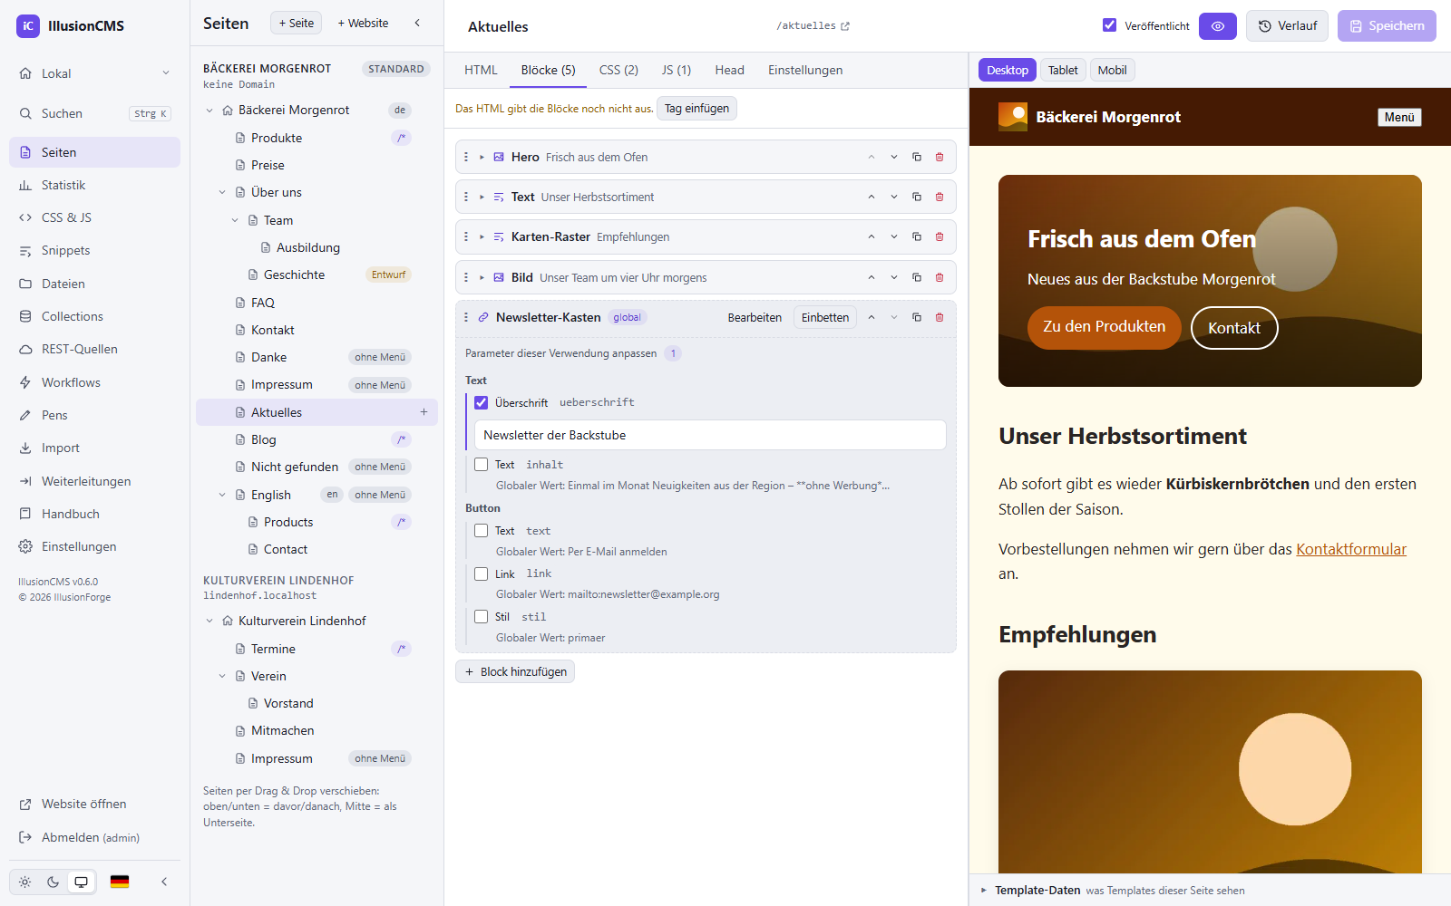Expand the Hero block disclosure triangle
Image resolution: width=1451 pixels, height=906 pixels.
pyautogui.click(x=482, y=157)
